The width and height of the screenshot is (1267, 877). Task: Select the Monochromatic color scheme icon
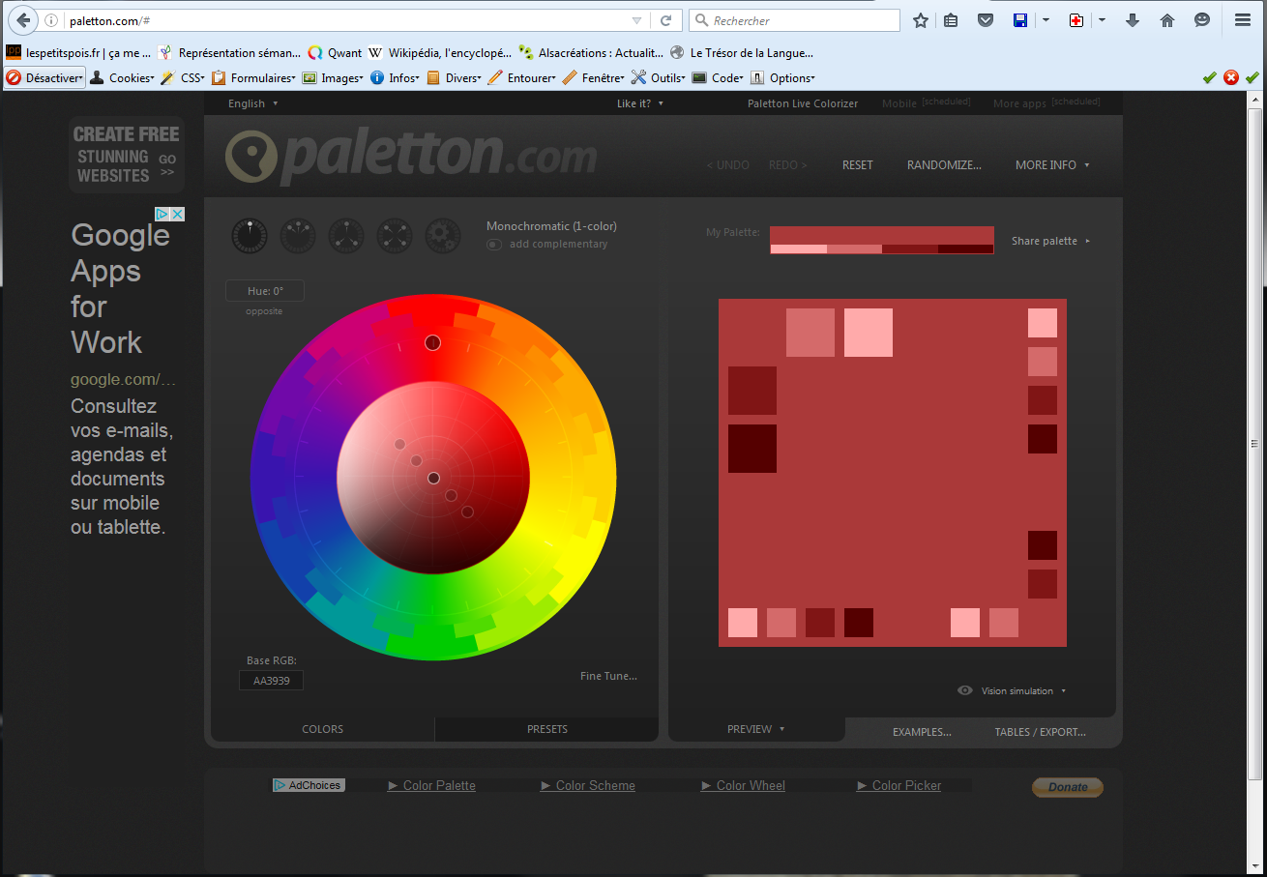250,235
